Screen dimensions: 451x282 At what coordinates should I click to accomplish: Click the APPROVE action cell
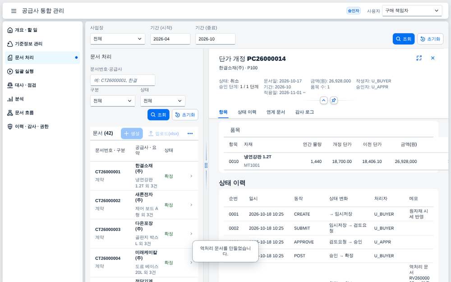click(x=304, y=242)
